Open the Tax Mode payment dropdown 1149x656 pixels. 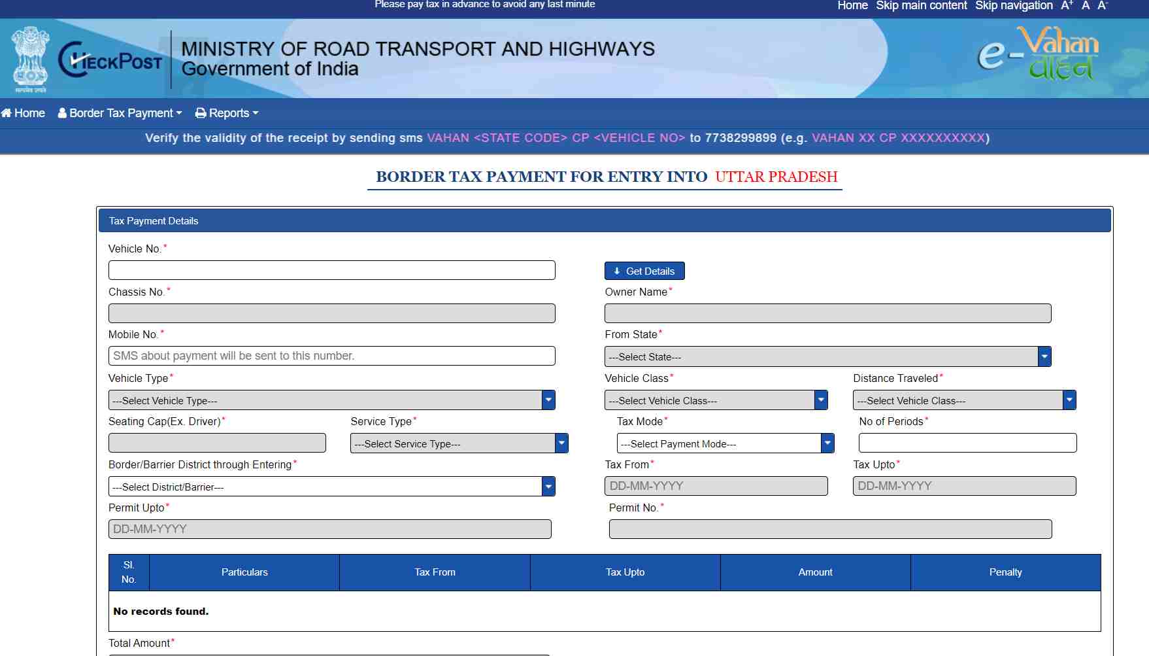click(x=827, y=443)
